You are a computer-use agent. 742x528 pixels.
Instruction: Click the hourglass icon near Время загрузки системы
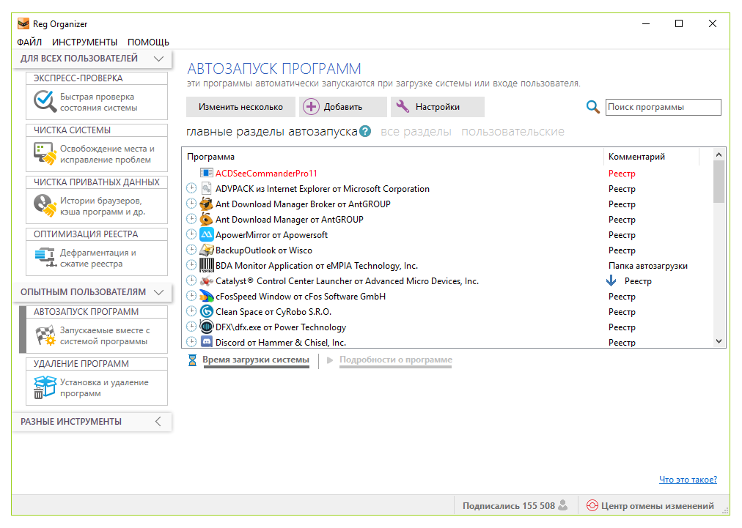tap(192, 360)
